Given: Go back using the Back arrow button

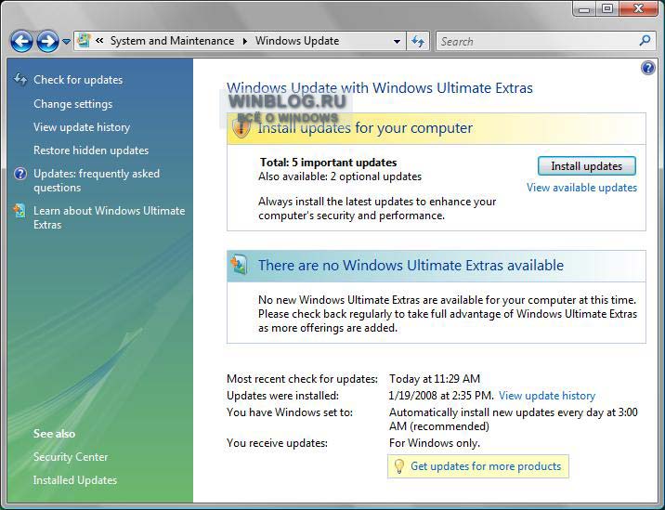Looking at the screenshot, I should pyautogui.click(x=21, y=41).
